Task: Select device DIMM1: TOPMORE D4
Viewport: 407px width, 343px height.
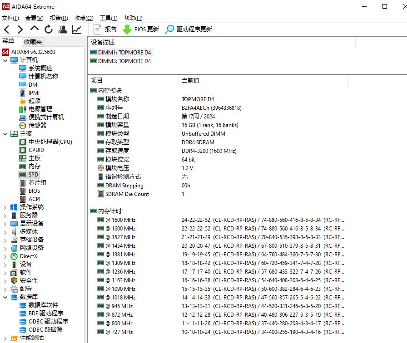Action: [124, 53]
